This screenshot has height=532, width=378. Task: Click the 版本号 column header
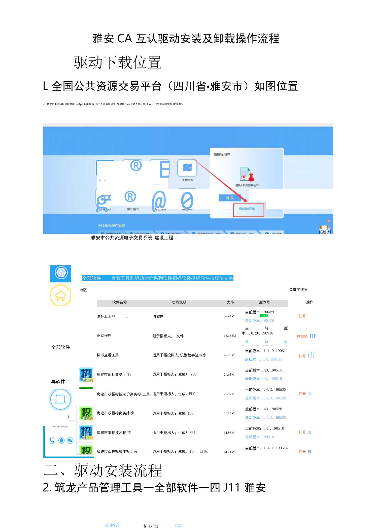[264, 302]
